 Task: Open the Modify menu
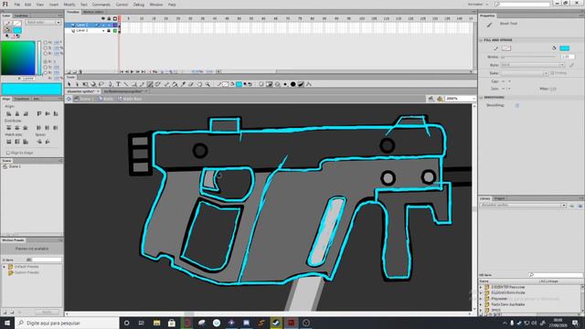pos(69,5)
